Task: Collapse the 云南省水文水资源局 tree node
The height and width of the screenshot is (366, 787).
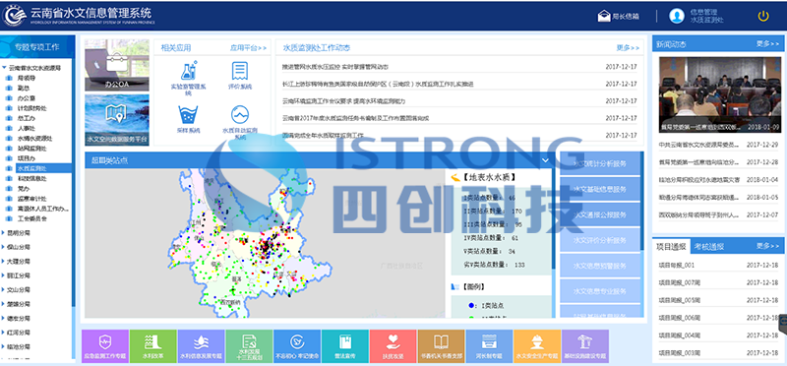Action: 5,68
